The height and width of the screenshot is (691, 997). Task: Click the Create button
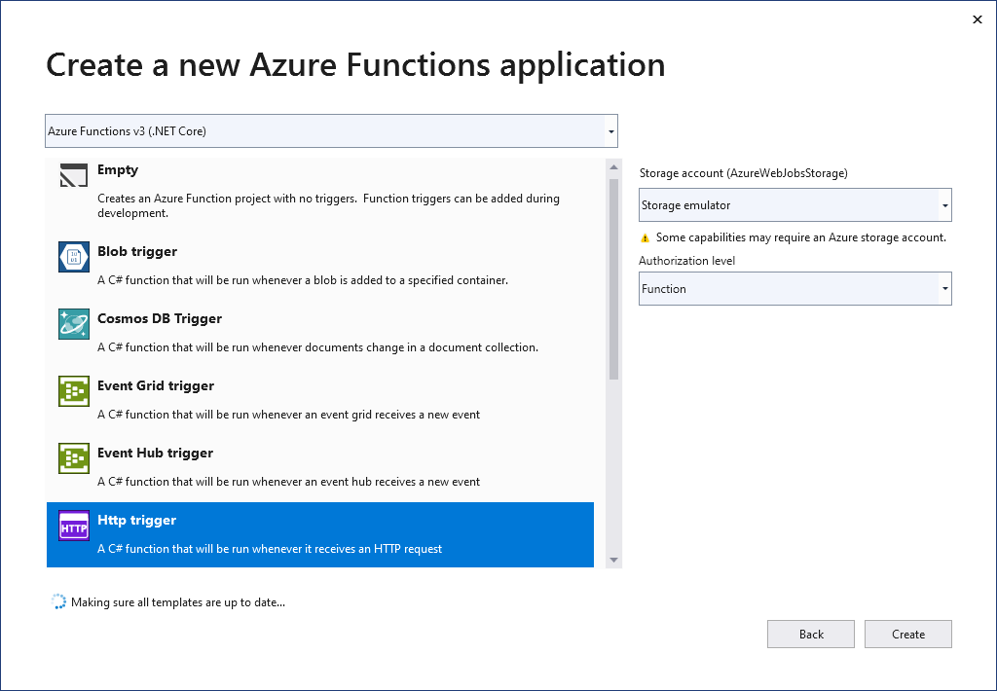[x=907, y=634]
